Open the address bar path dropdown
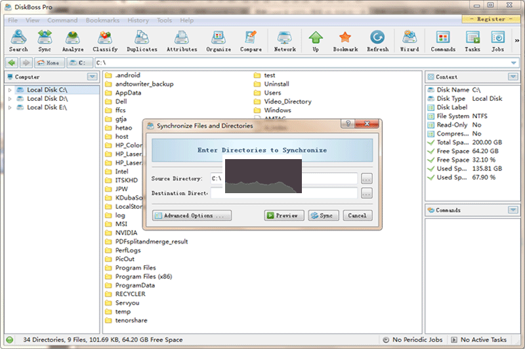The height and width of the screenshot is (349, 525). (x=513, y=63)
